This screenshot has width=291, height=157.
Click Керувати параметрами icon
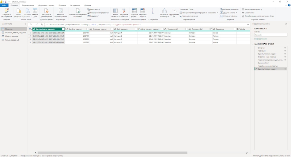[61, 11]
